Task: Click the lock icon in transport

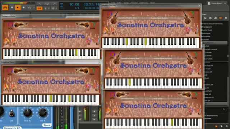Action: [x=46, y=9]
